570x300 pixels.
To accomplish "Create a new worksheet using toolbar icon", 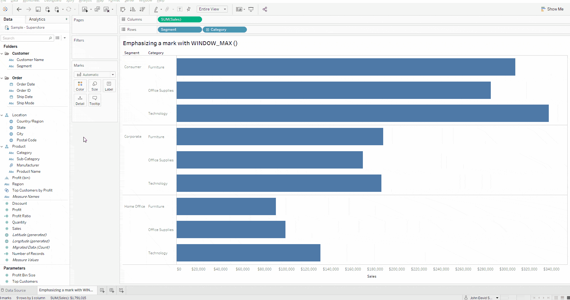I will click(x=85, y=9).
